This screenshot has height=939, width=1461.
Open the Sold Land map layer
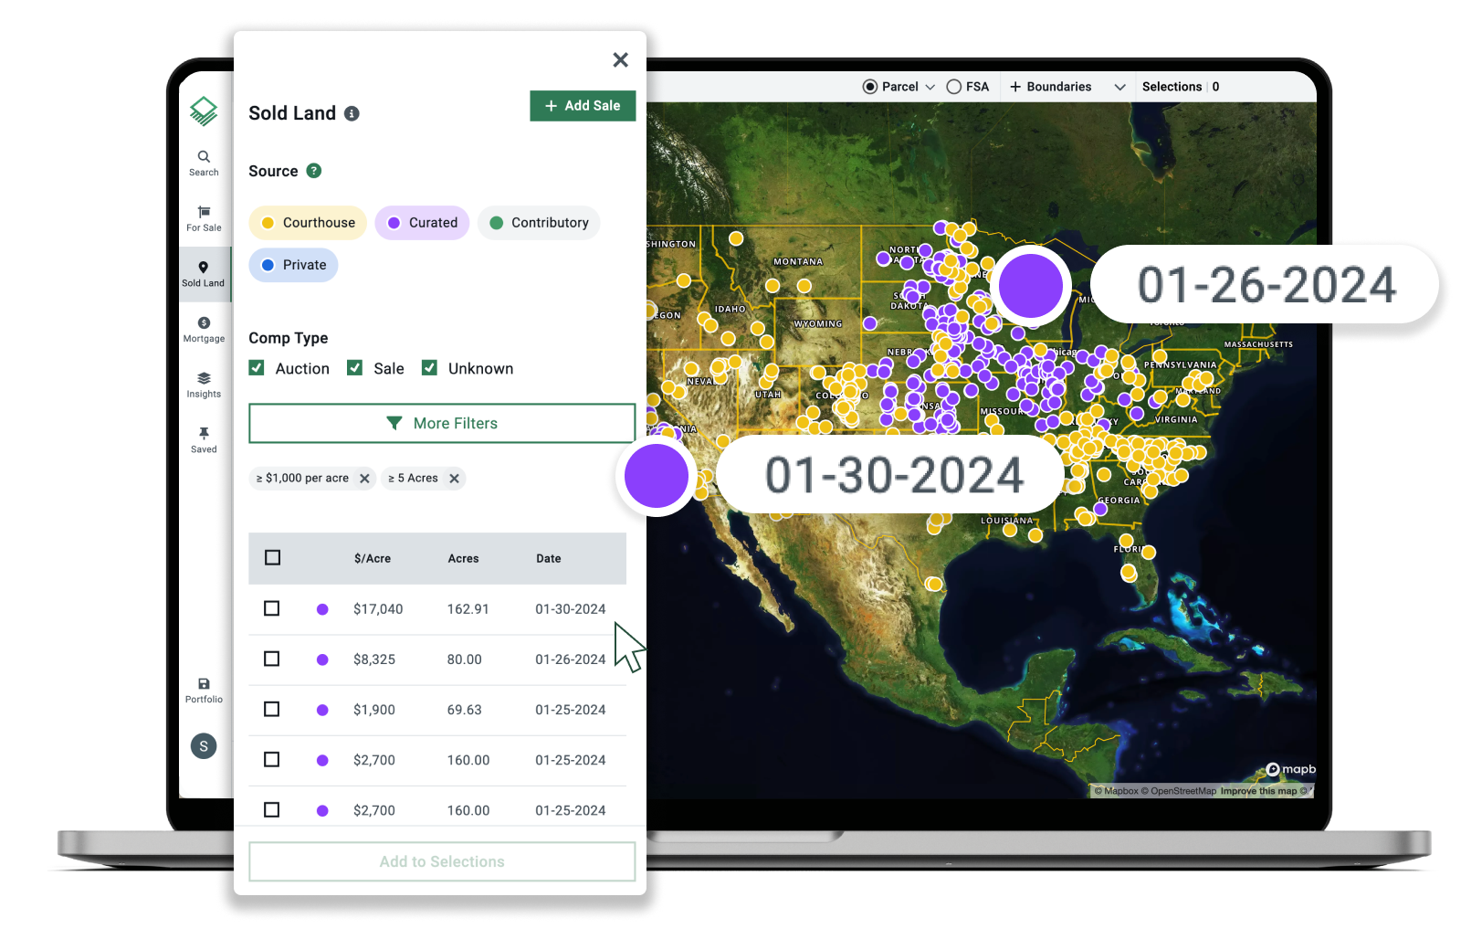click(204, 273)
